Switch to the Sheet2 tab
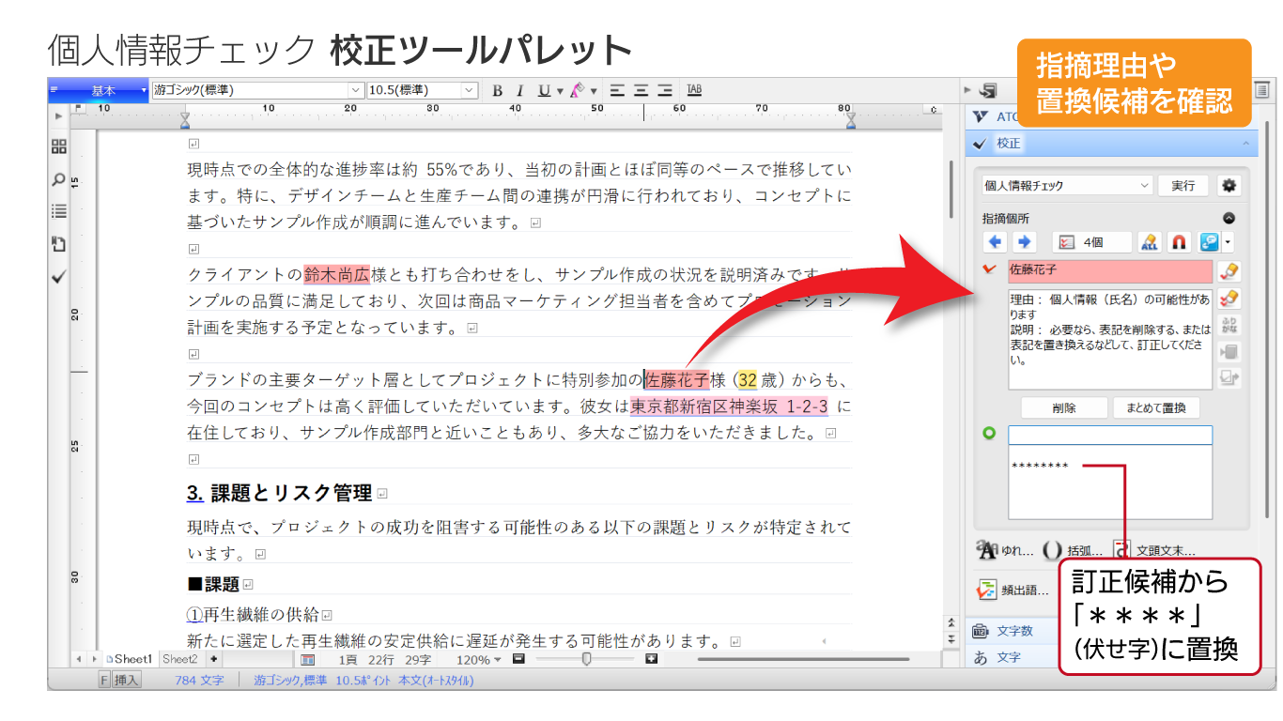Screen dimensions: 1283x721 coord(180,659)
